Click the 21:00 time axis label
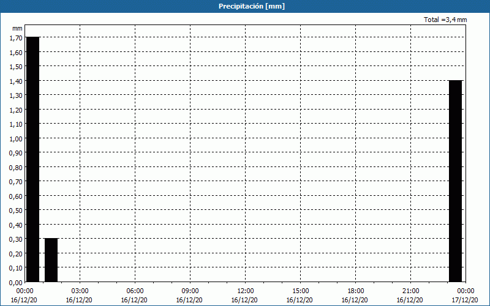Screen dimensions: 490x306 (410, 291)
